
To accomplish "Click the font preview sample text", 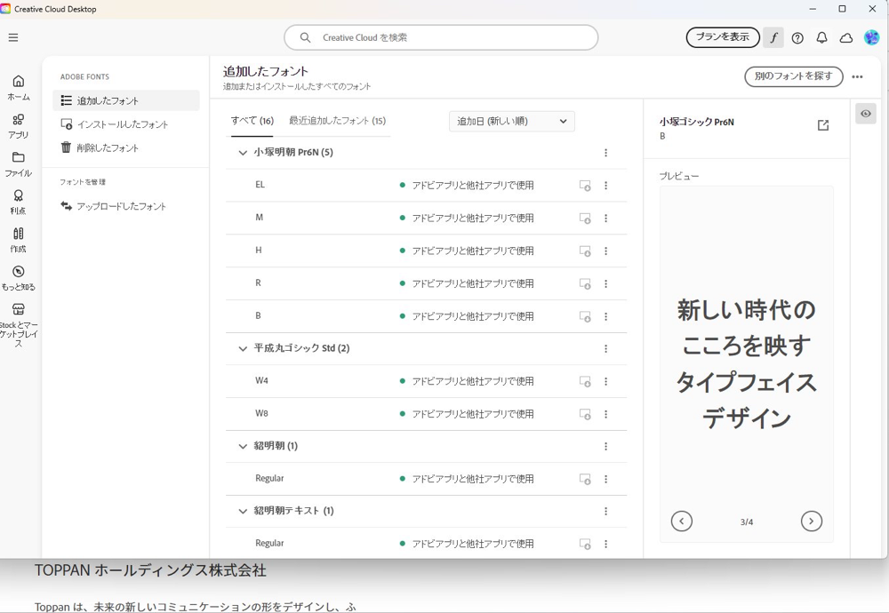I will click(x=746, y=363).
